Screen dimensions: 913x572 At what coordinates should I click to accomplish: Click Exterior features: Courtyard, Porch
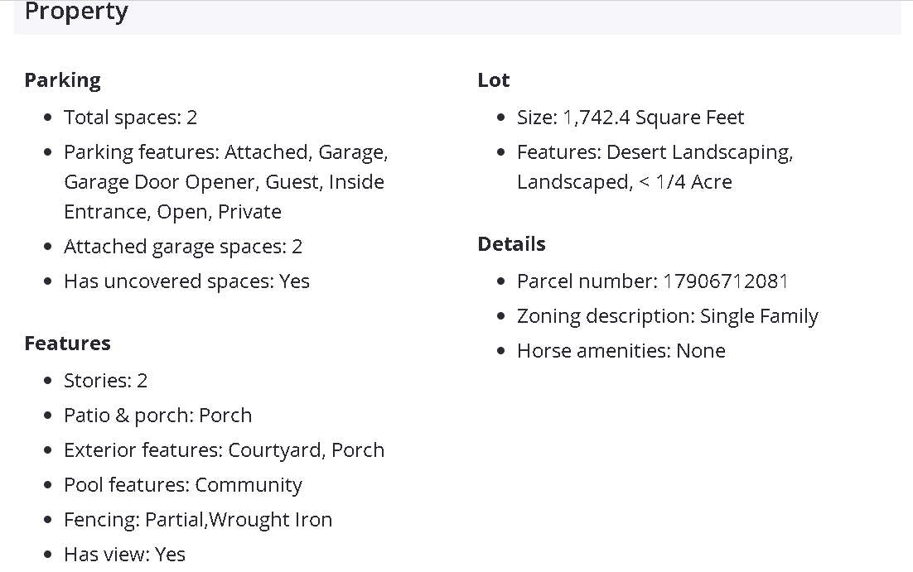point(224,450)
